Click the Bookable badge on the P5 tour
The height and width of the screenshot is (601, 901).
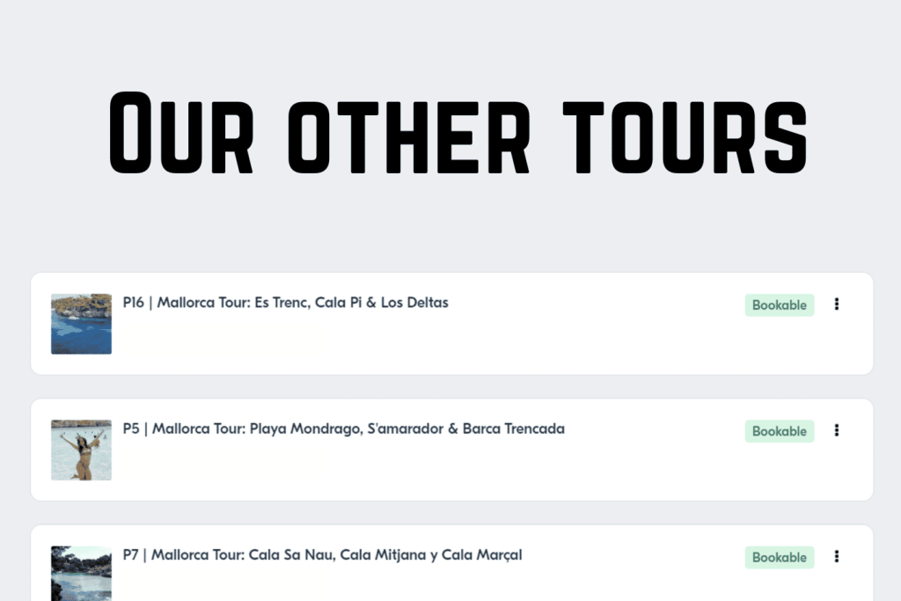pyautogui.click(x=780, y=431)
